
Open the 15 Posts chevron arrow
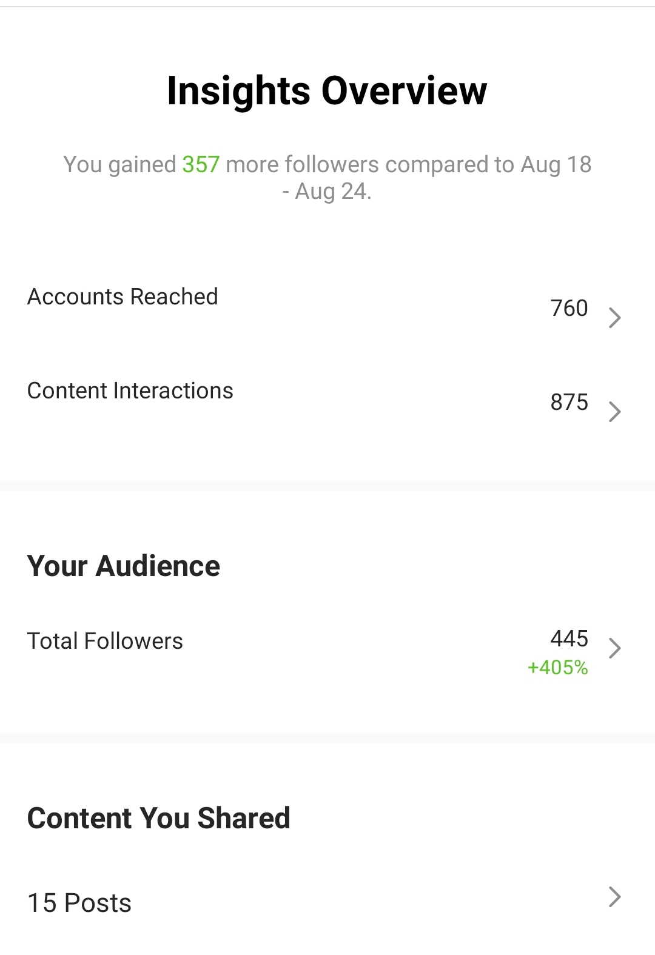click(x=615, y=897)
